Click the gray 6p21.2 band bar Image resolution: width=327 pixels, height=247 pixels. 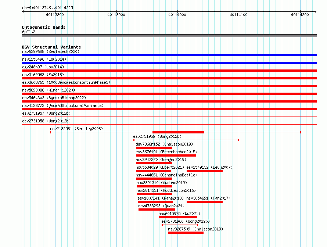click(x=169, y=36)
